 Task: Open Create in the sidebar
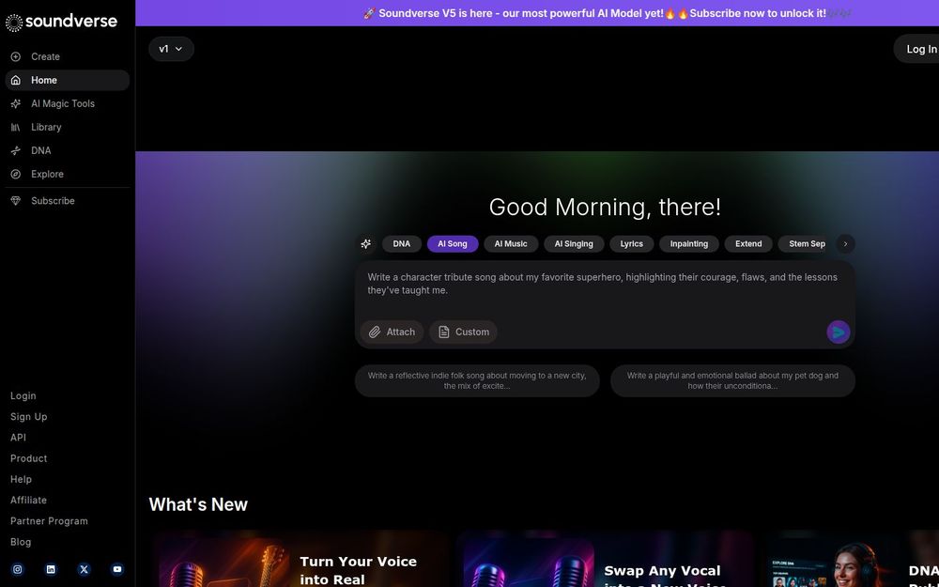(67, 56)
